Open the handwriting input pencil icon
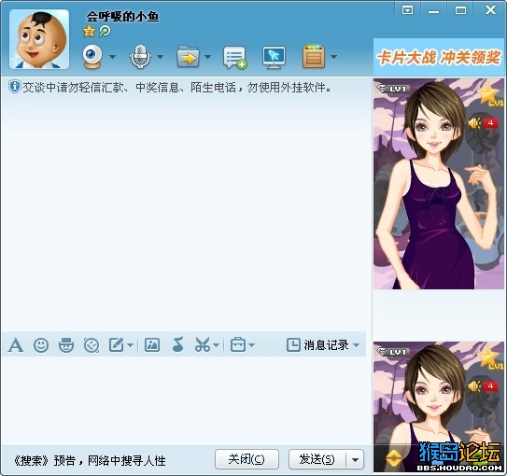The image size is (507, 476). coord(117,344)
